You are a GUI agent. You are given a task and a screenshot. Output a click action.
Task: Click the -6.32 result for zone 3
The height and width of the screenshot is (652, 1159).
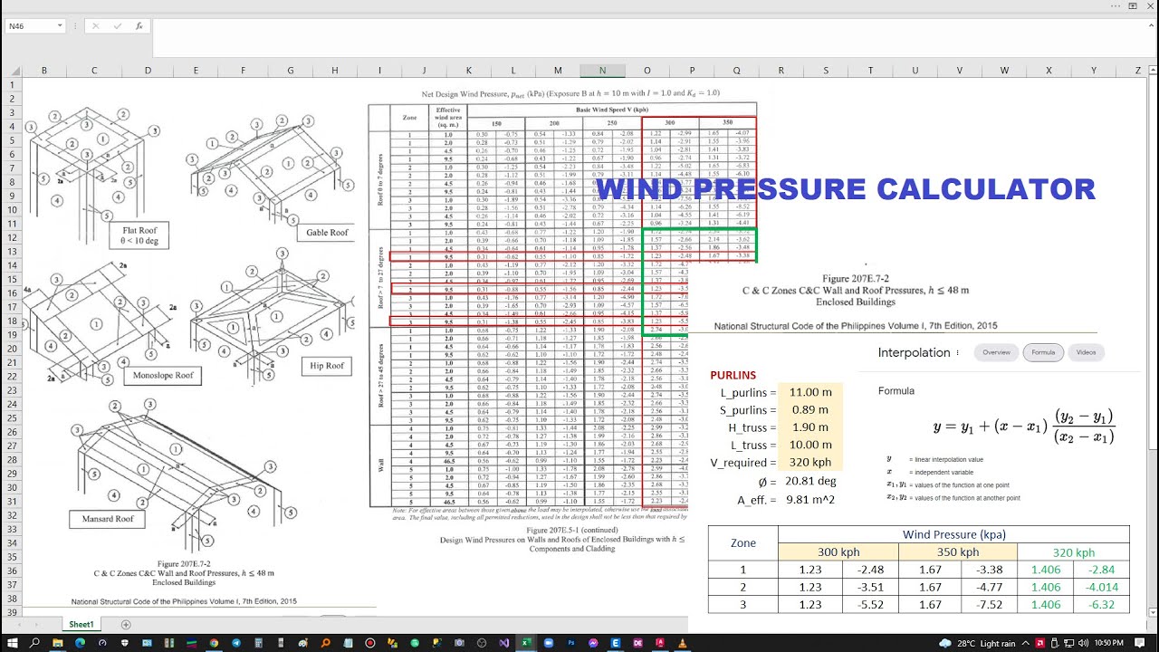click(1101, 604)
